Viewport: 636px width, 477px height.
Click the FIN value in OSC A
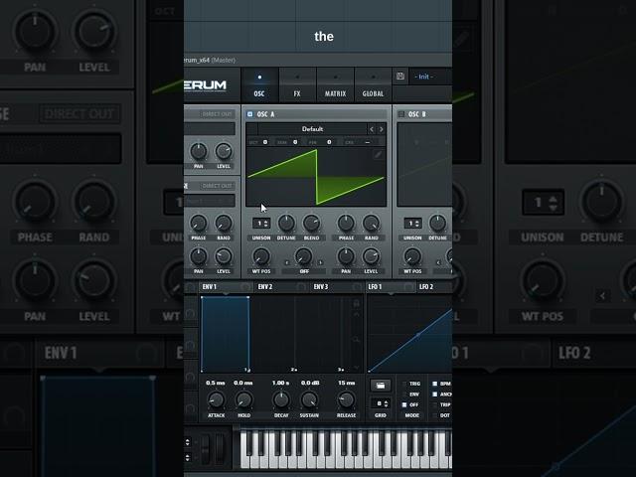pyautogui.click(x=329, y=142)
